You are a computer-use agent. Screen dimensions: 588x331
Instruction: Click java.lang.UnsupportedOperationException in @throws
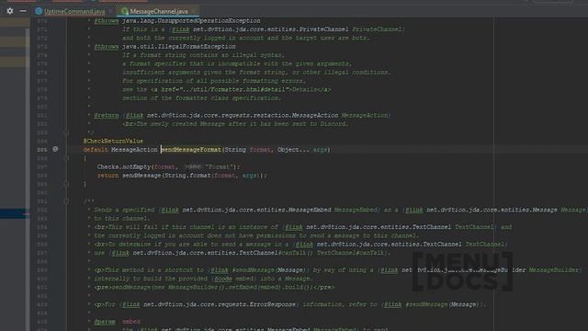pyautogui.click(x=191, y=20)
